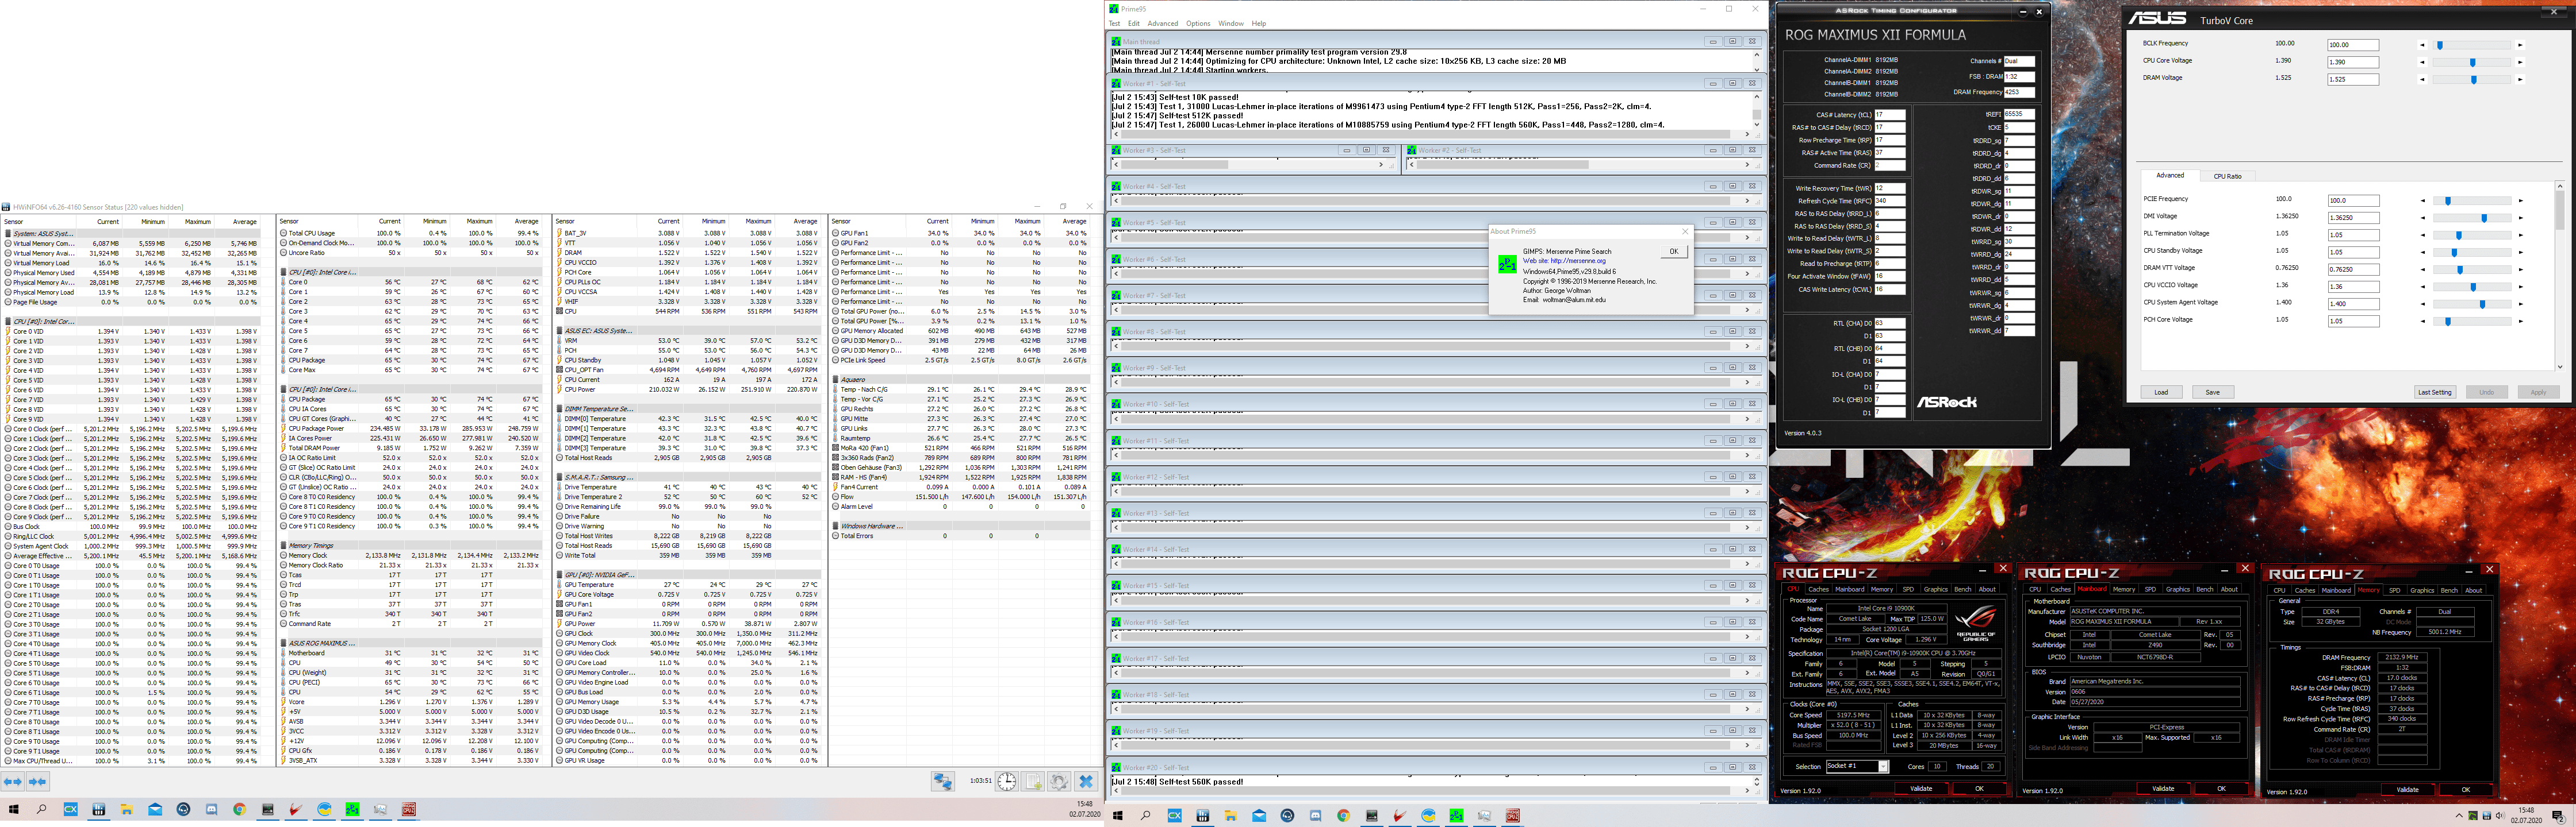The width and height of the screenshot is (2576, 827).
Task: Click HWiNFO right-pointing double arrows icon
Action: click(x=38, y=782)
